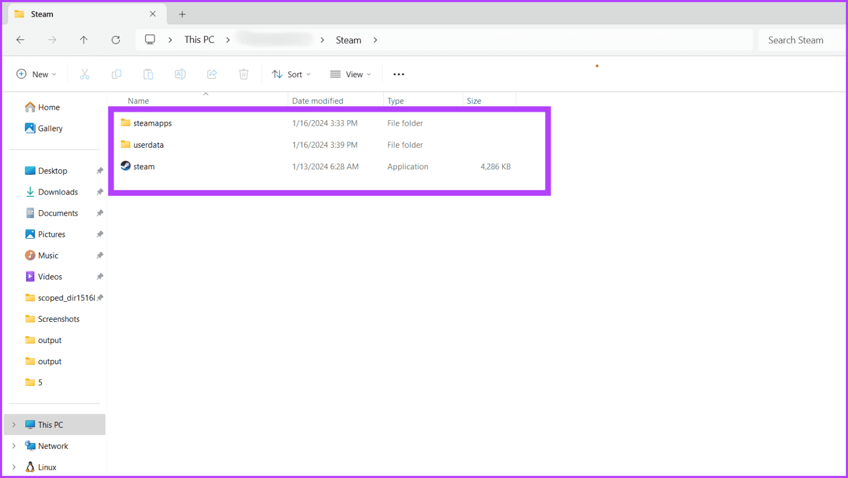Cut the selected files using toolbar scissors icon
This screenshot has width=848, height=478.
(84, 74)
